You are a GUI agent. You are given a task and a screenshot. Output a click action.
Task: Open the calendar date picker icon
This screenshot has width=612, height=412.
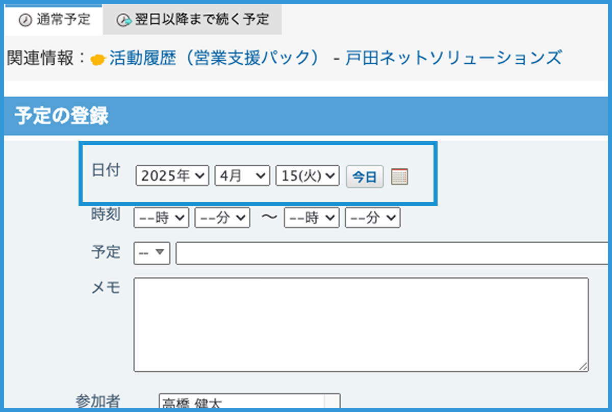point(399,177)
